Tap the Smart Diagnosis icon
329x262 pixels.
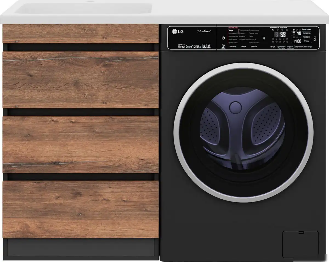pyautogui.click(x=223, y=45)
